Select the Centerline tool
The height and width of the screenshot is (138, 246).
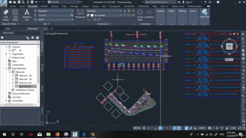point(149,14)
